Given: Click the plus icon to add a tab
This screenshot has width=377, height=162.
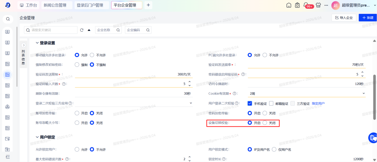Looking at the screenshot, I should pyautogui.click(x=148, y=5).
